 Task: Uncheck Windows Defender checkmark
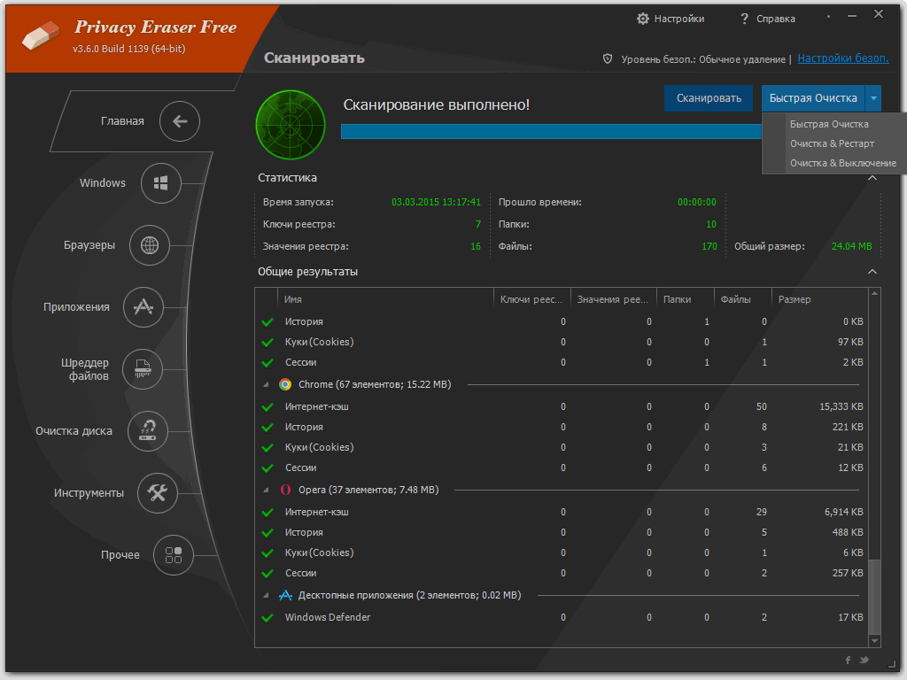point(267,617)
